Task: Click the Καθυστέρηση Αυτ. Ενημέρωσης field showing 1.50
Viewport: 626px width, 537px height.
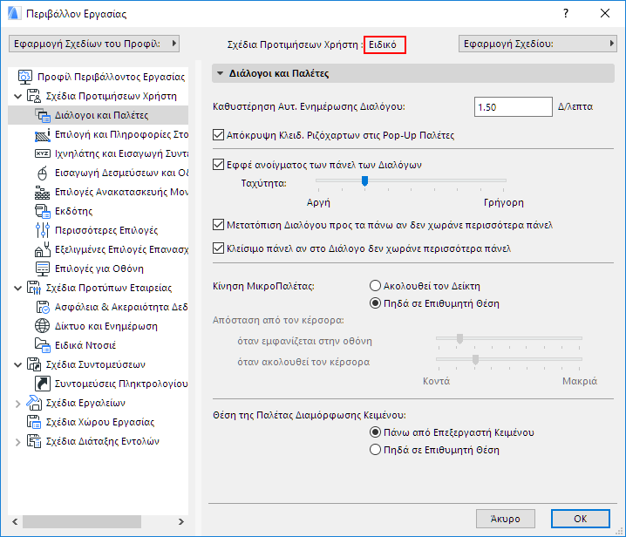Action: (514, 107)
